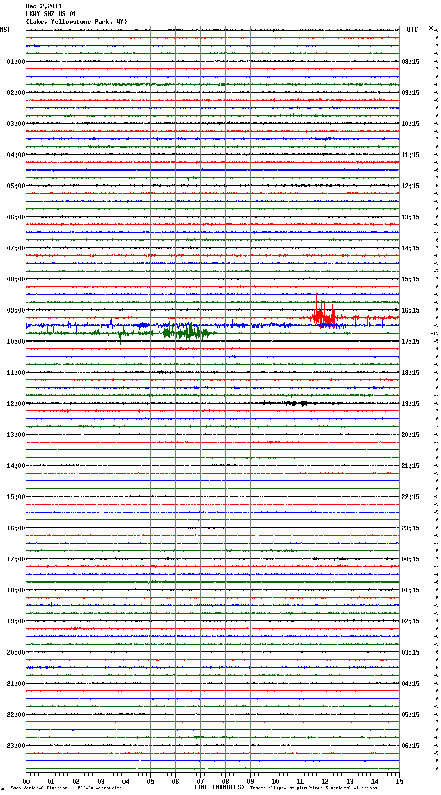The image size is (441, 795).
Task: Select the 23:00 MST time label
Action: [16, 746]
